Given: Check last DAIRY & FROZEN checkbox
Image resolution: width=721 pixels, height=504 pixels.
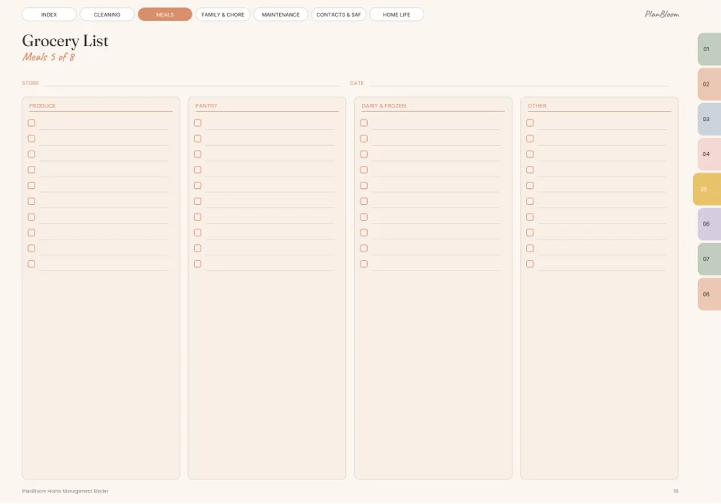Looking at the screenshot, I should pyautogui.click(x=363, y=264).
